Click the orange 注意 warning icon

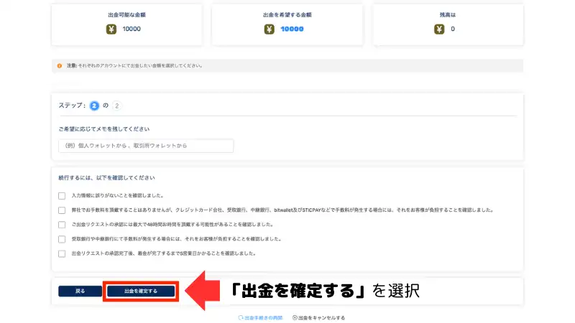pos(60,65)
